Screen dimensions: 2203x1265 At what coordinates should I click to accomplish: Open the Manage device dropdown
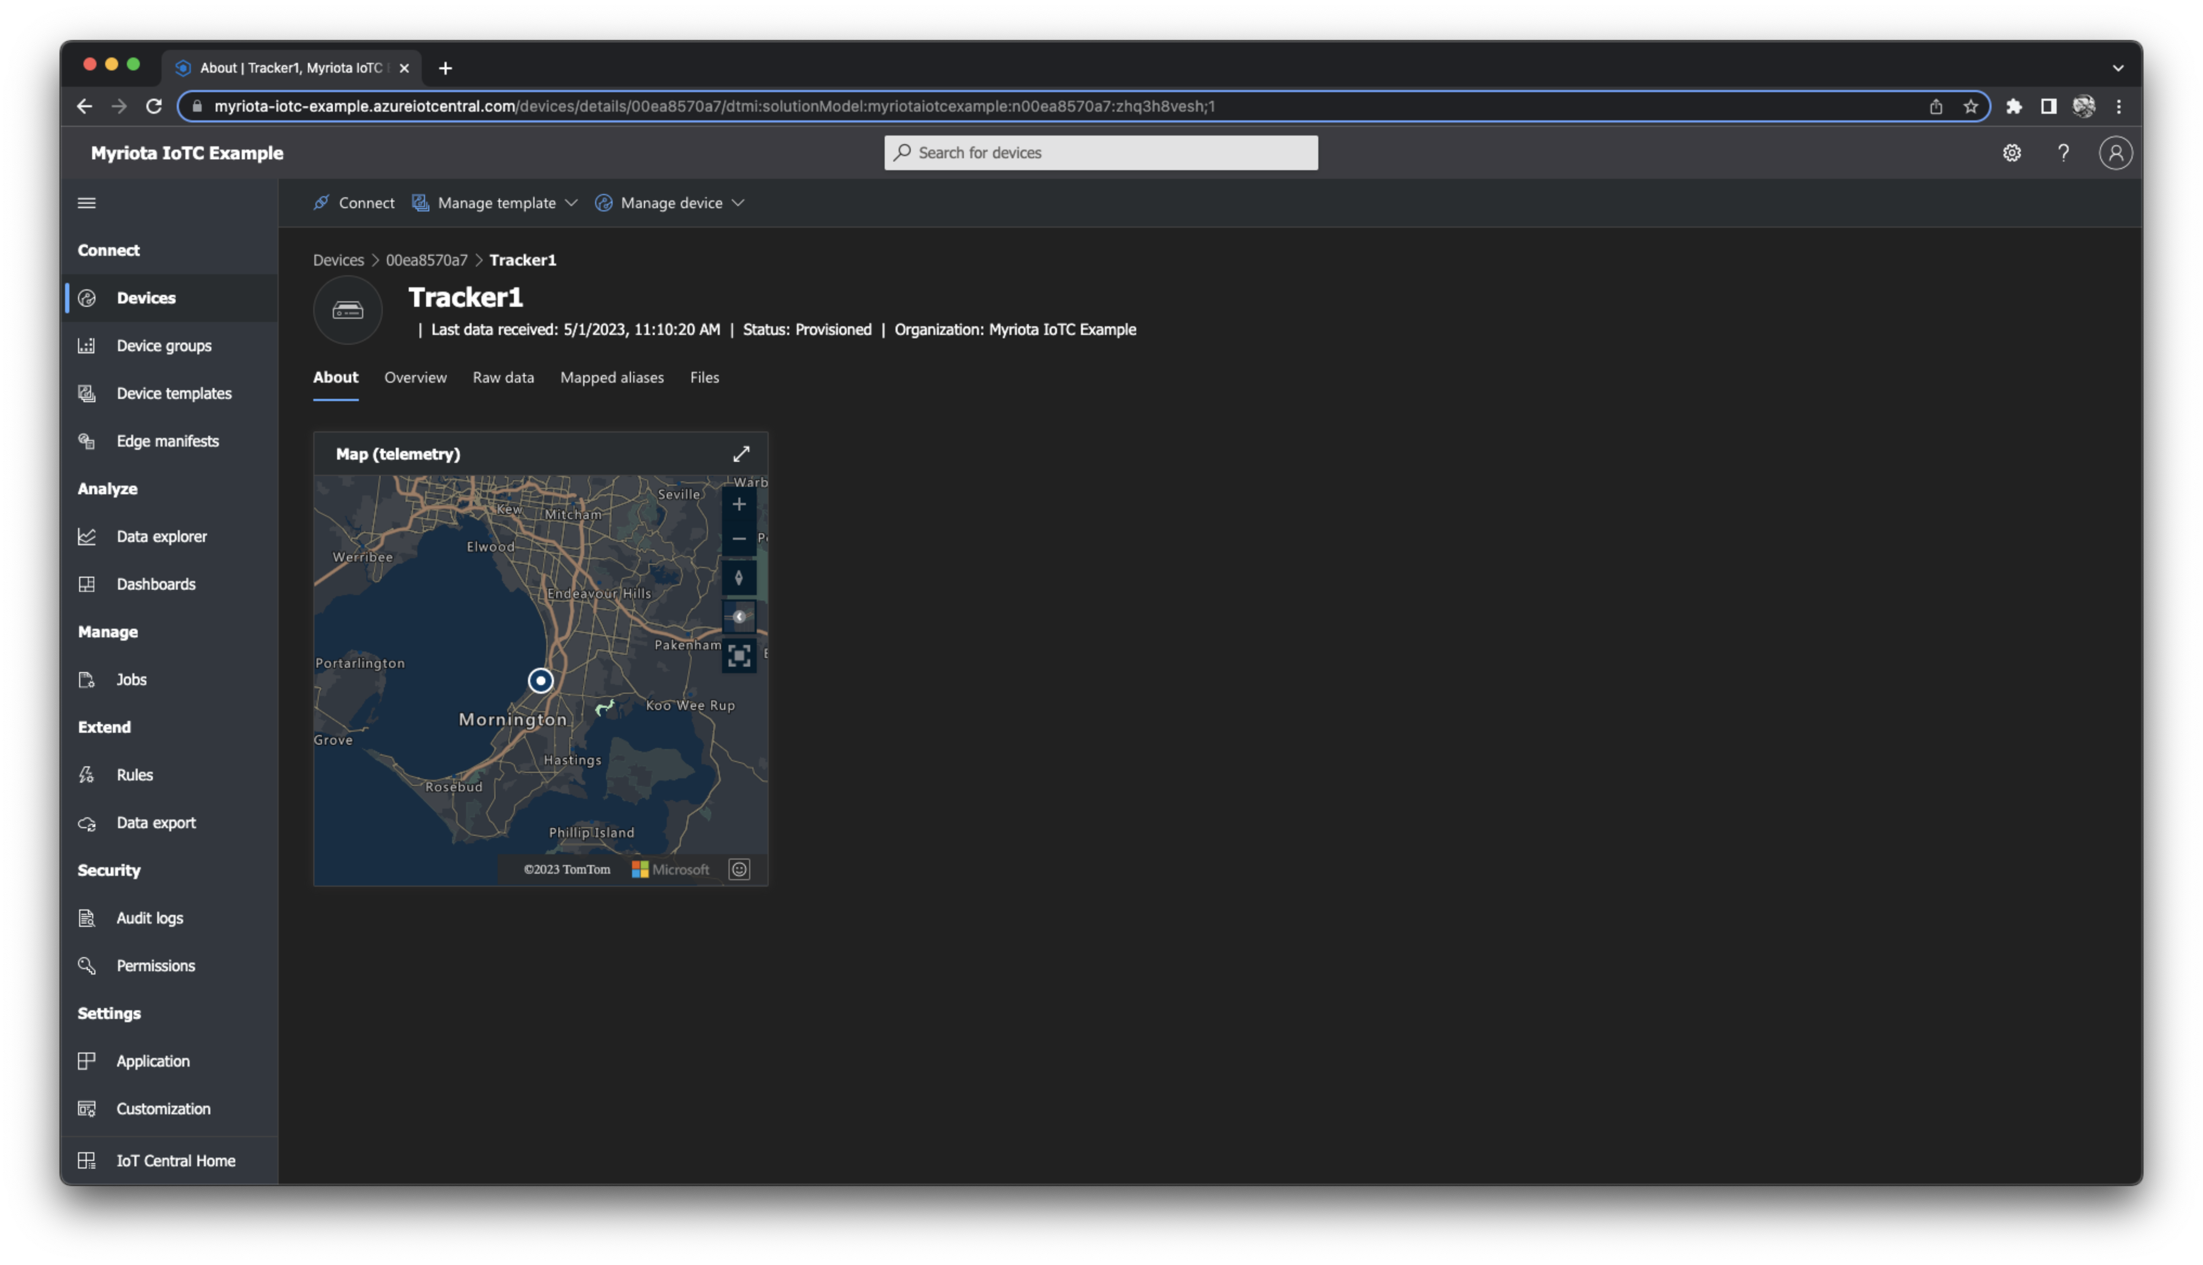pyautogui.click(x=671, y=203)
